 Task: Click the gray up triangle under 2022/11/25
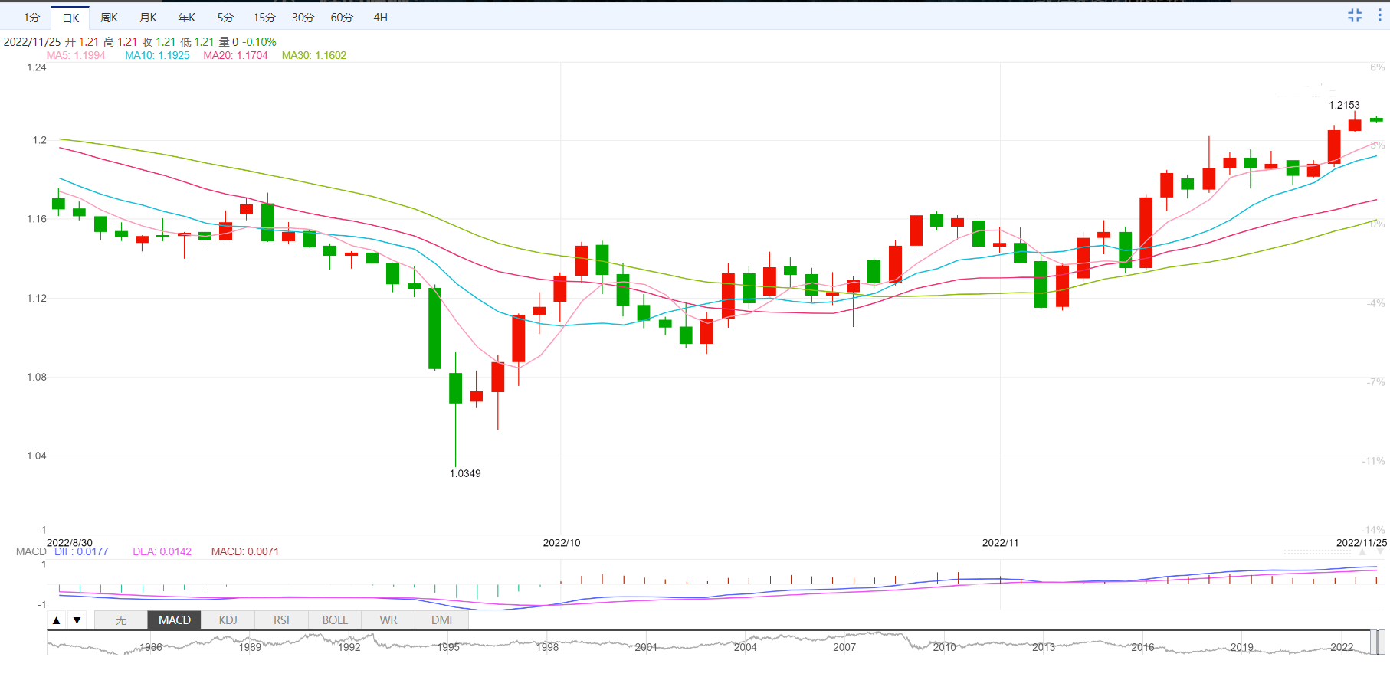(x=1362, y=551)
